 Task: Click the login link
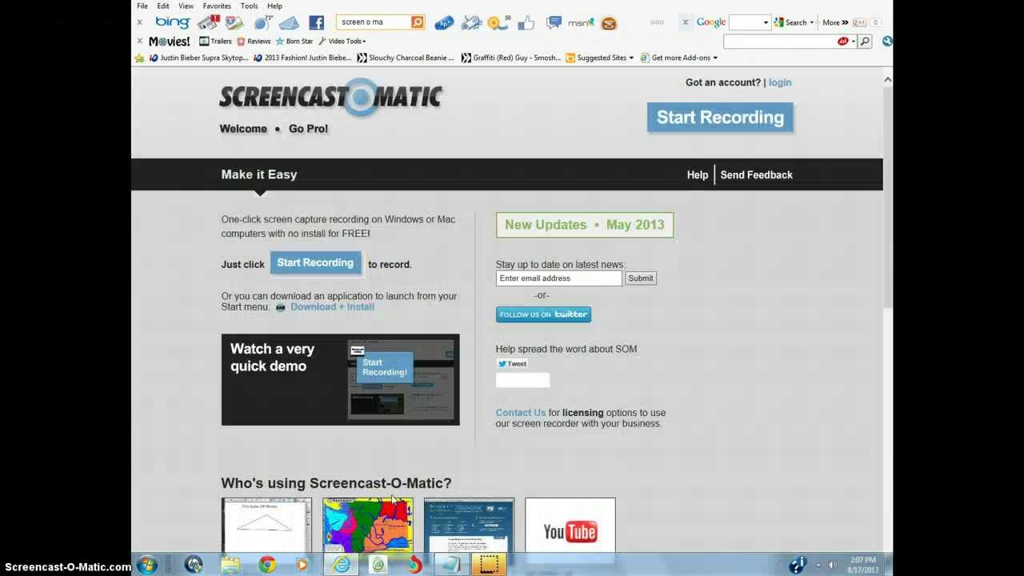[780, 82]
